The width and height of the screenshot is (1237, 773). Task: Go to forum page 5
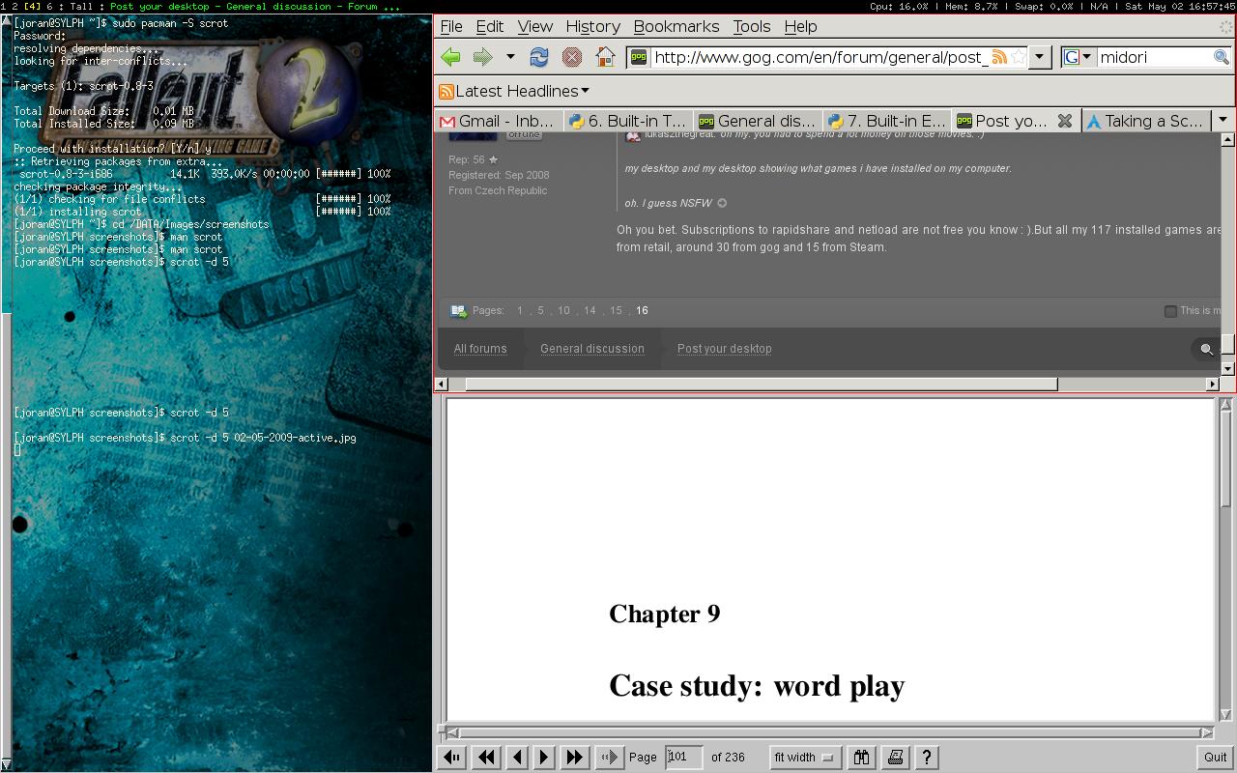[x=540, y=310]
